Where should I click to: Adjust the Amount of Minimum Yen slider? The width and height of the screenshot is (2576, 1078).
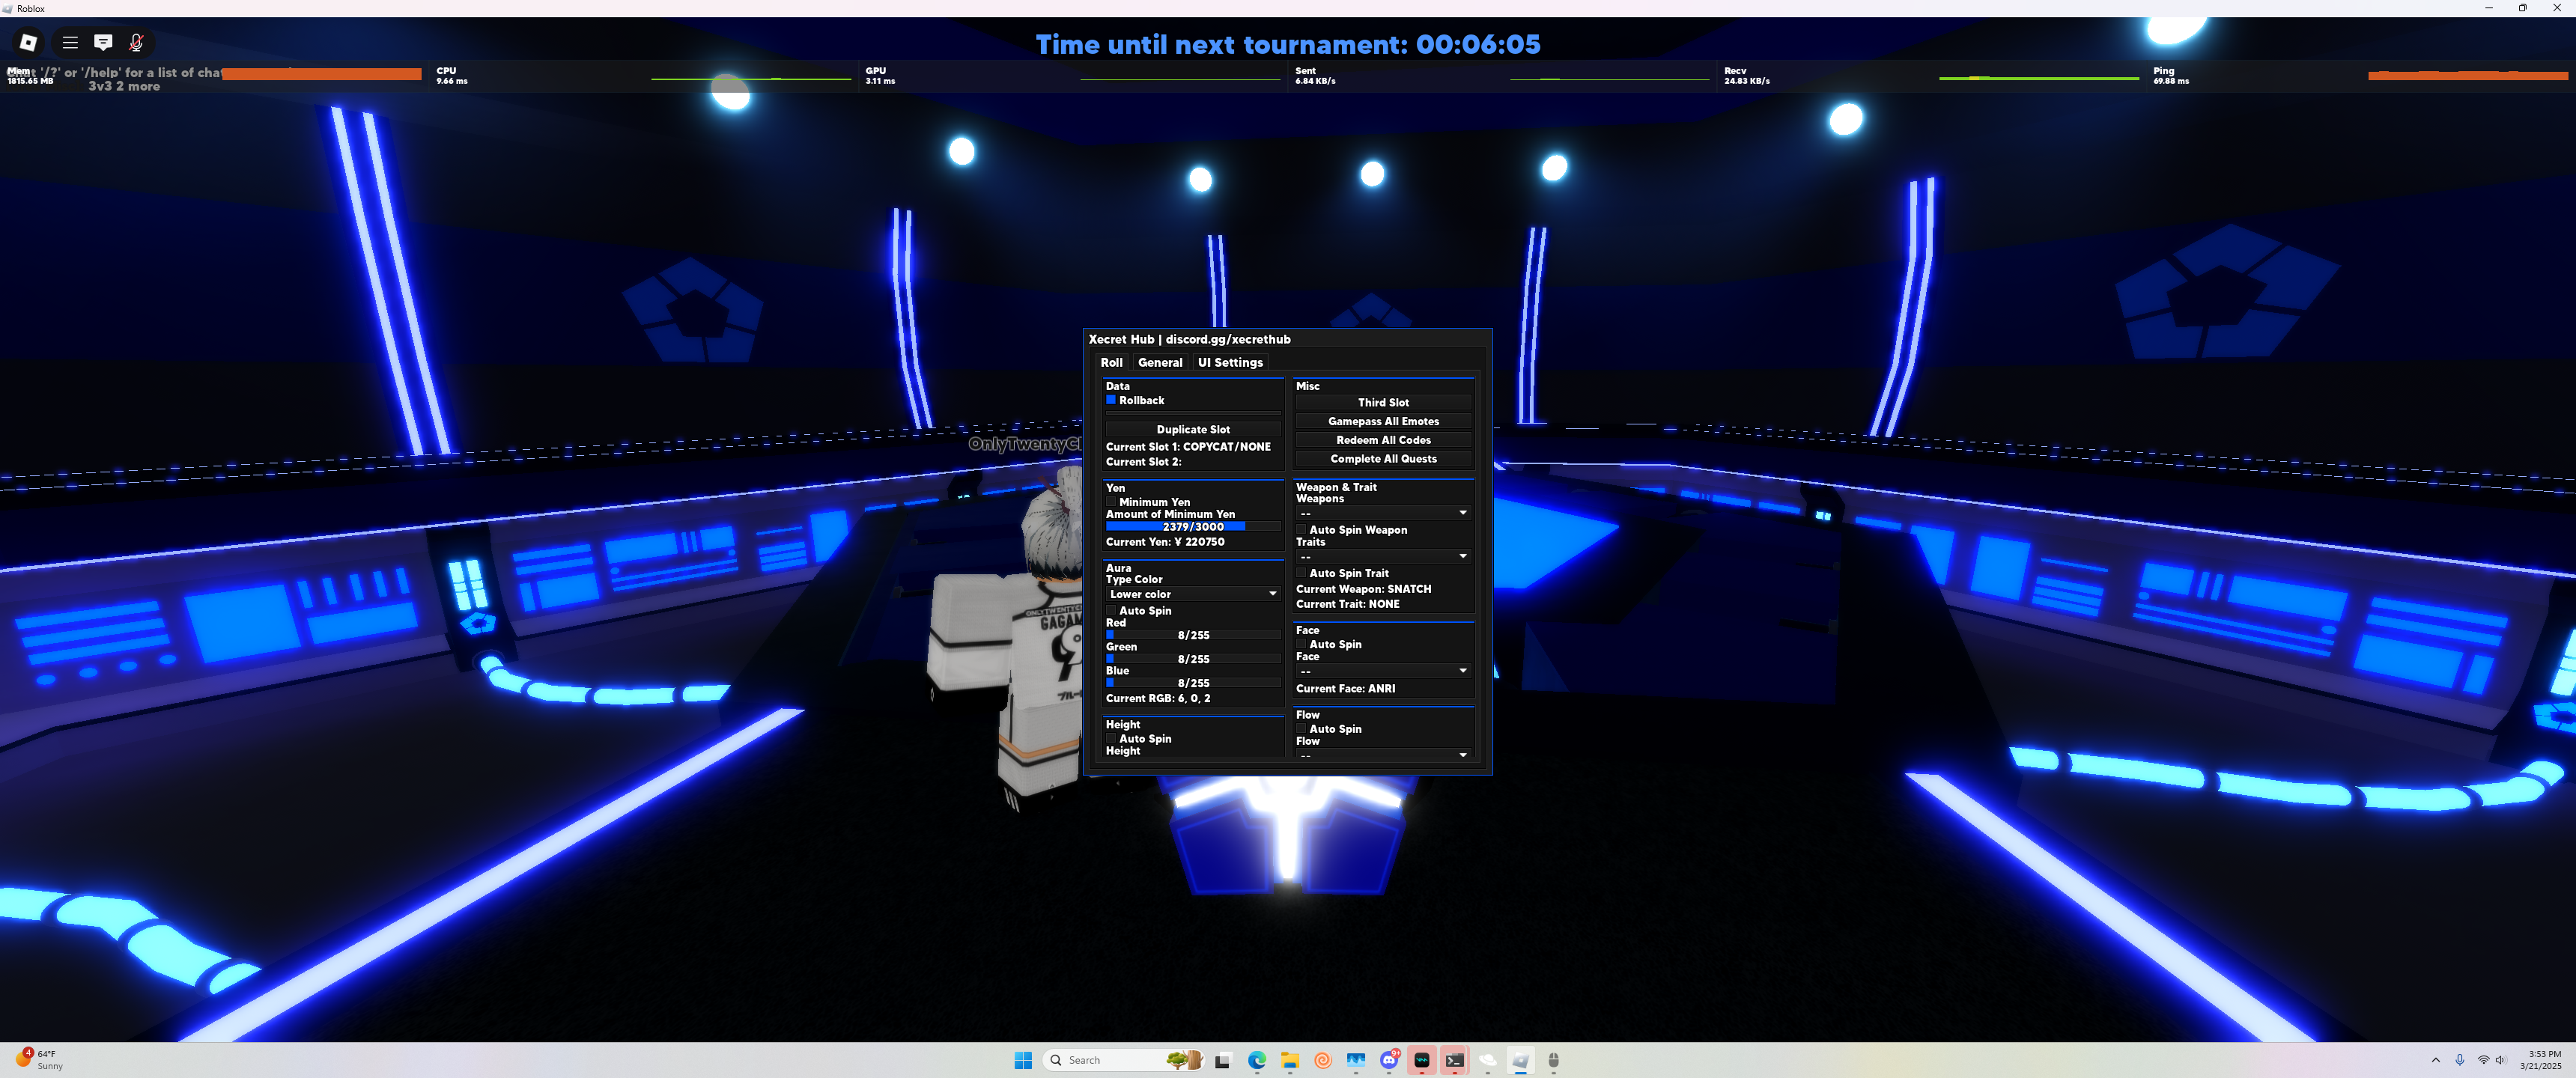click(1193, 526)
